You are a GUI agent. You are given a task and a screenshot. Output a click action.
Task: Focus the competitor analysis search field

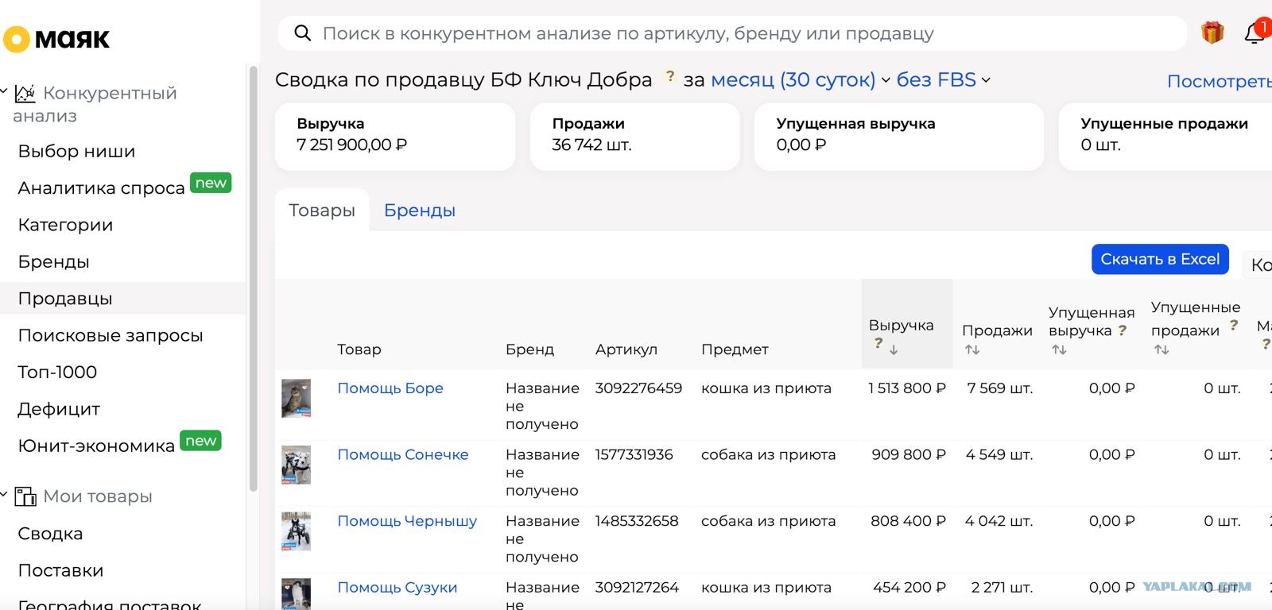[x=731, y=33]
